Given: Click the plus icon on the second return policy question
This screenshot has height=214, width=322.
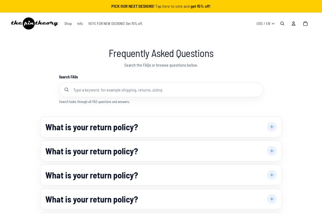Looking at the screenshot, I should tap(272, 151).
